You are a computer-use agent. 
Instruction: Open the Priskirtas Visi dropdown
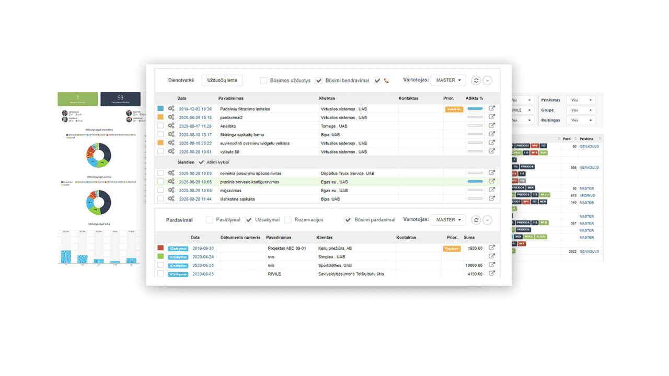582,100
